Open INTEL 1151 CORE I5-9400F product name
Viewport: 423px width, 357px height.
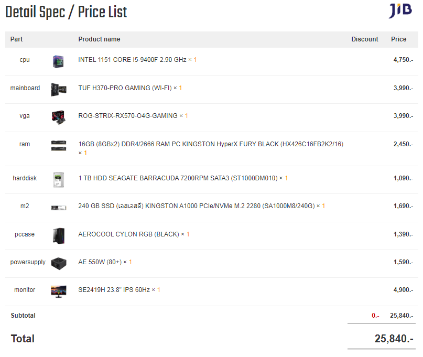pyautogui.click(x=132, y=60)
